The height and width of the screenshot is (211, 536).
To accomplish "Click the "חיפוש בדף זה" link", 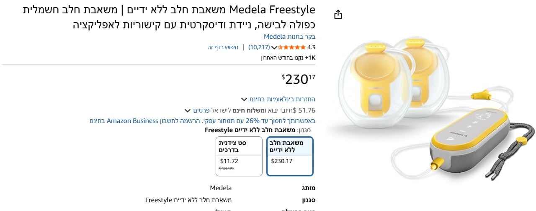I will [x=223, y=47].
